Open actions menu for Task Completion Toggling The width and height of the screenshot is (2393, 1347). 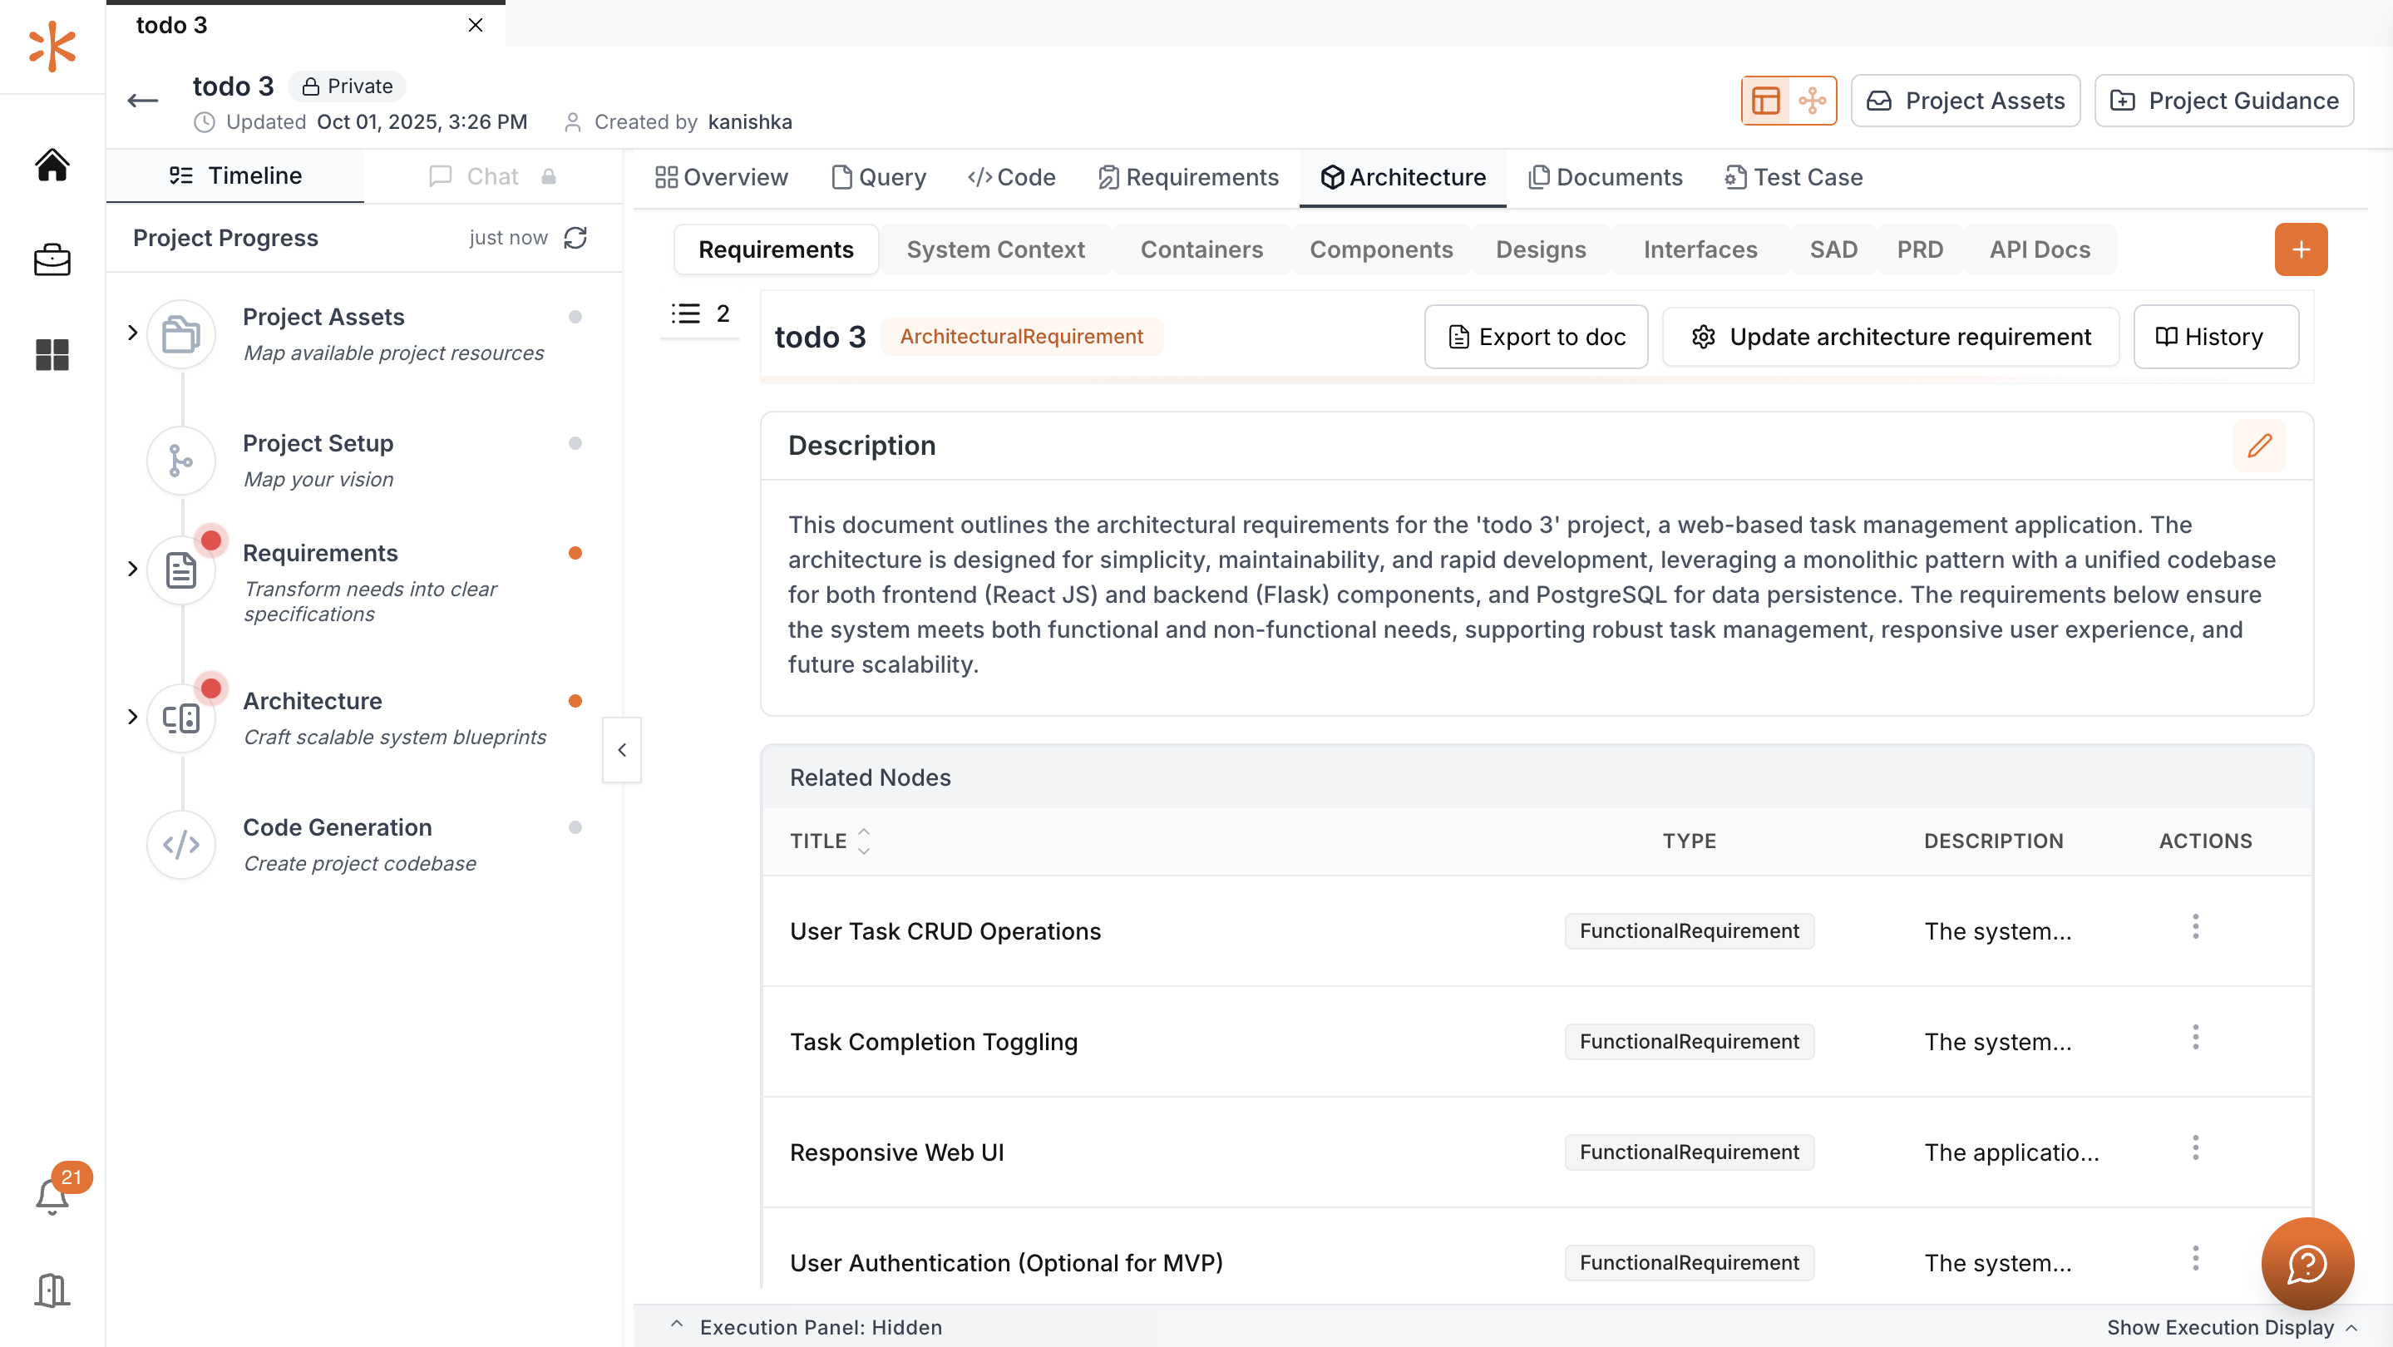2195,1037
